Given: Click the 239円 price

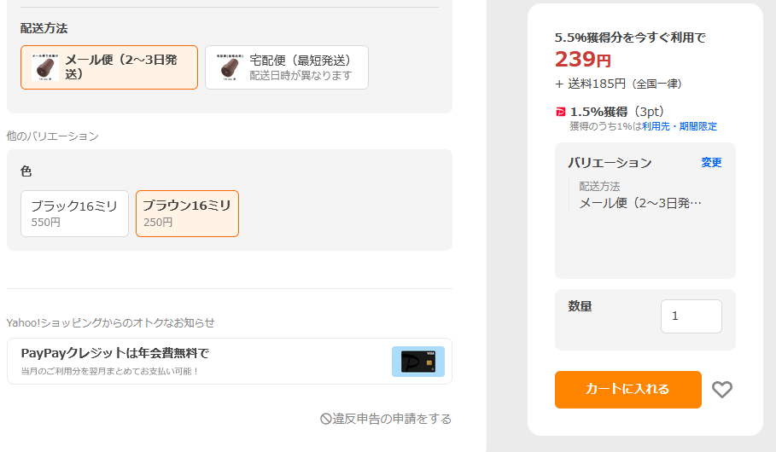Looking at the screenshot, I should pyautogui.click(x=583, y=60).
